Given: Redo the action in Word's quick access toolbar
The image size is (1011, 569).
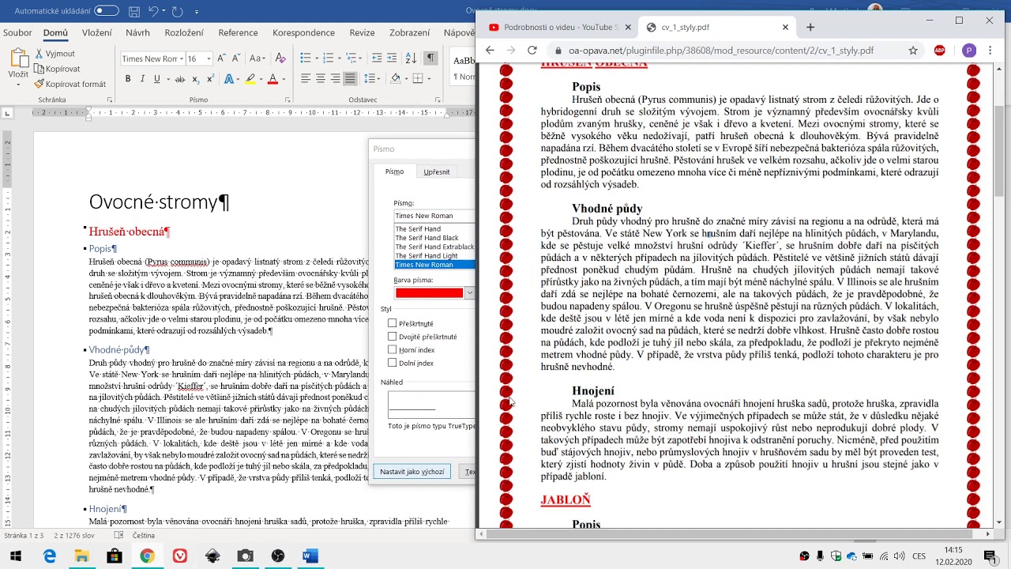Looking at the screenshot, I should coord(177,12).
